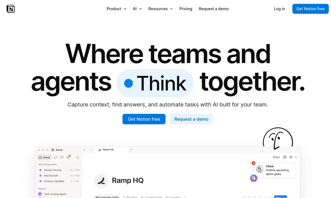Go forward with the right arrow
This screenshot has height=198, width=331.
91,150
